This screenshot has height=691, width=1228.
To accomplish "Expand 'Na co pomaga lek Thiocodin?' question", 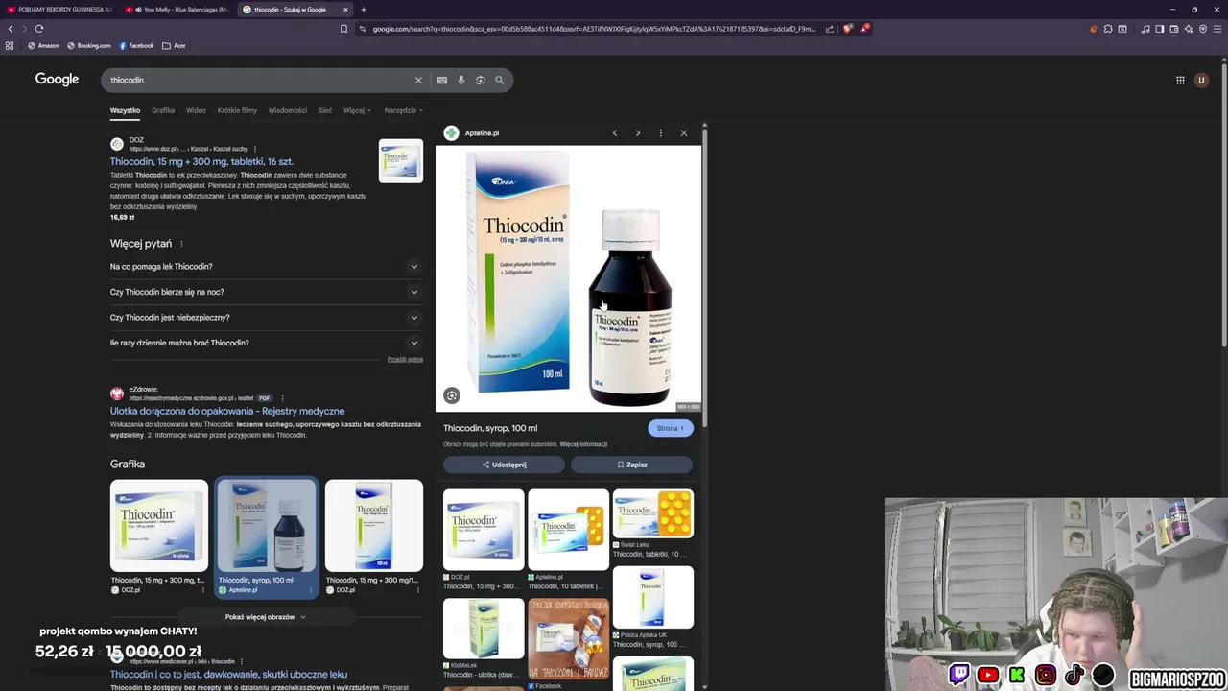I will coord(266,267).
